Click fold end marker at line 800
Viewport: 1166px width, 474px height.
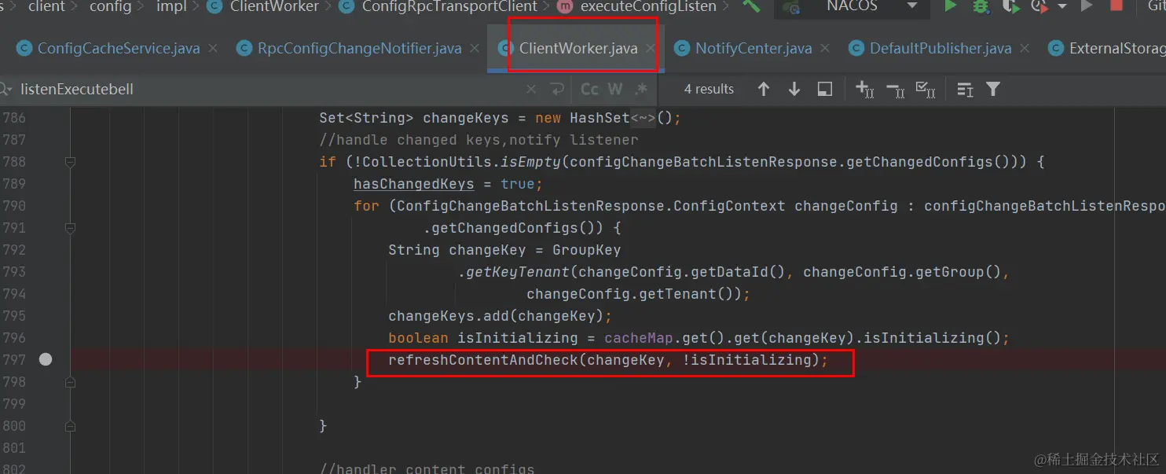pyautogui.click(x=70, y=426)
